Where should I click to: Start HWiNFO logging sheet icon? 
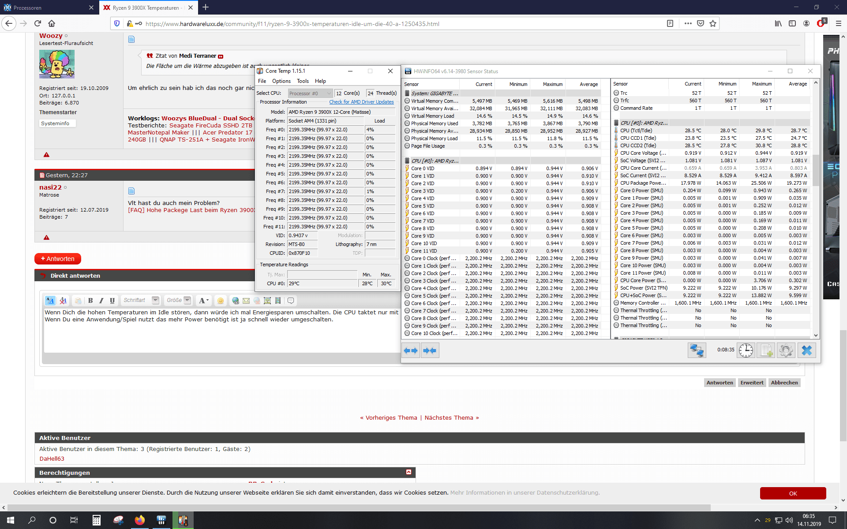[x=766, y=350]
